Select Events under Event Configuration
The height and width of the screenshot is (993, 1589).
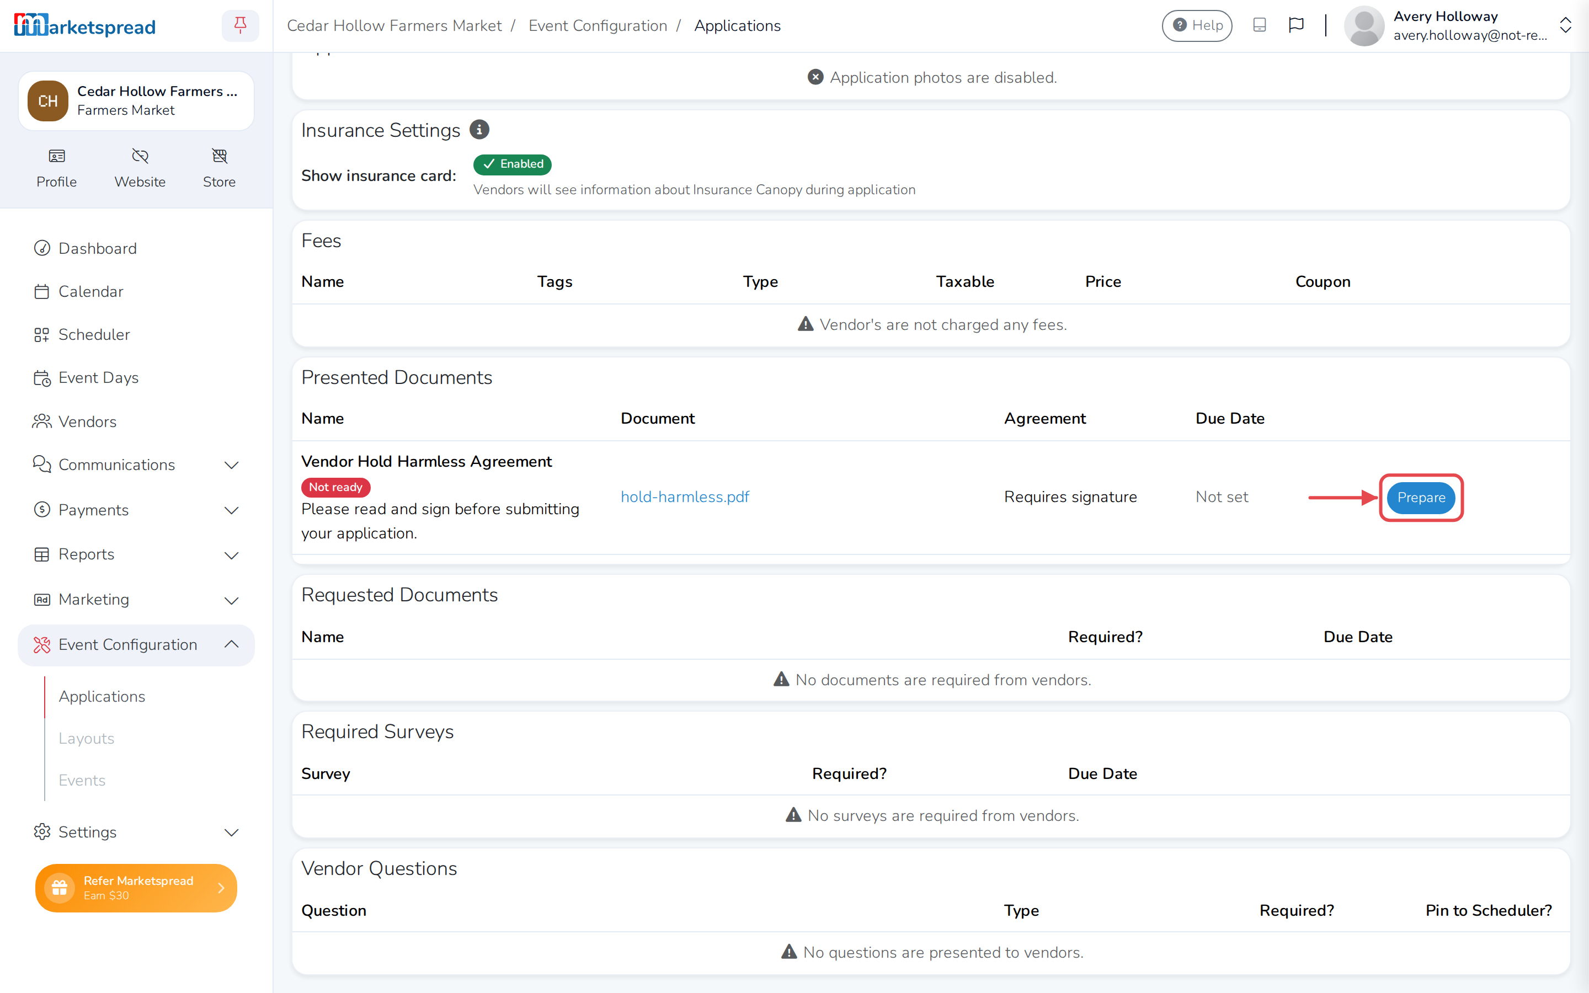tap(82, 780)
